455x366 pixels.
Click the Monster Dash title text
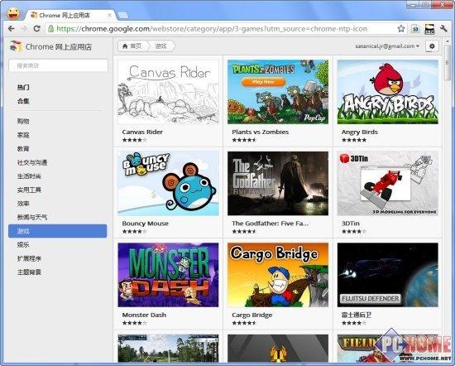click(144, 315)
